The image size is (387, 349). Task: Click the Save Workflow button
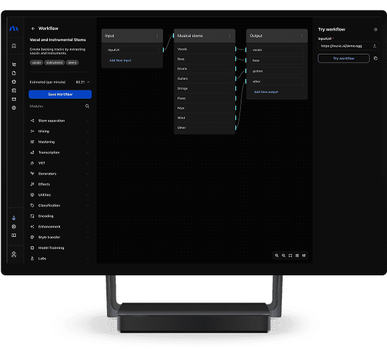61,94
